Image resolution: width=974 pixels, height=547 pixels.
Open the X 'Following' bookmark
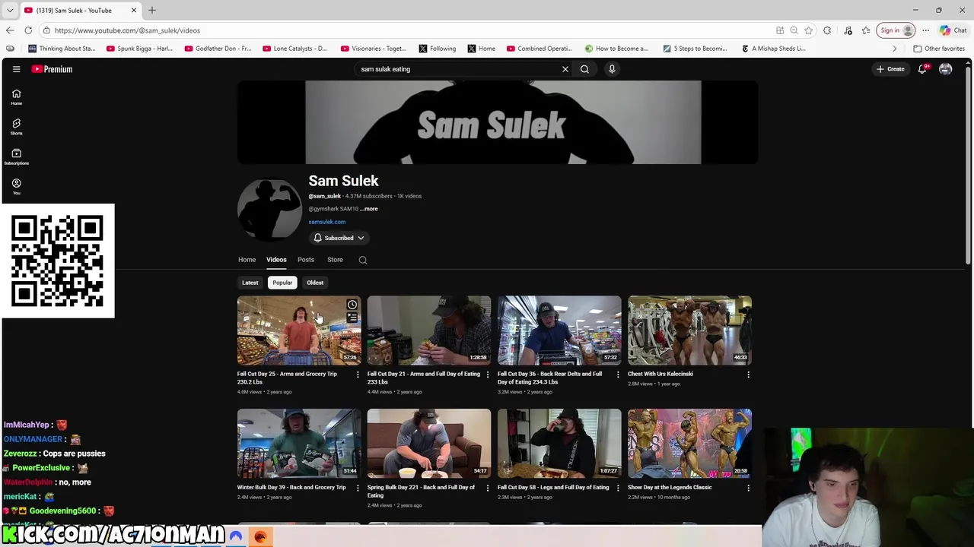[438, 49]
